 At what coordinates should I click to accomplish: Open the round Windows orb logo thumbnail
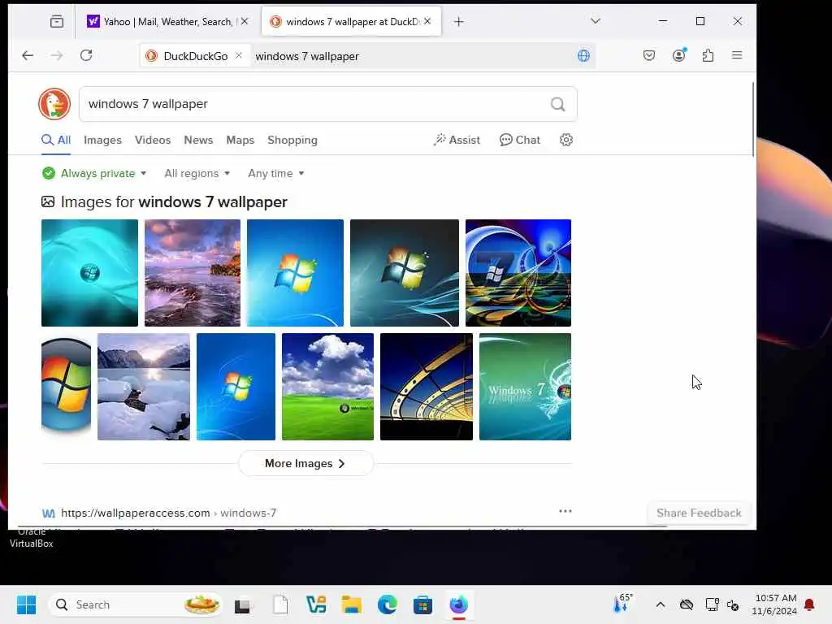pyautogui.click(x=67, y=386)
